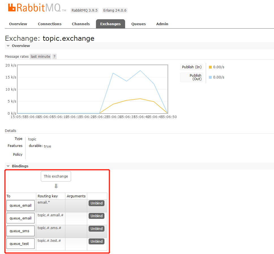
Task: Switch to the Channels tab
Action: click(x=81, y=24)
